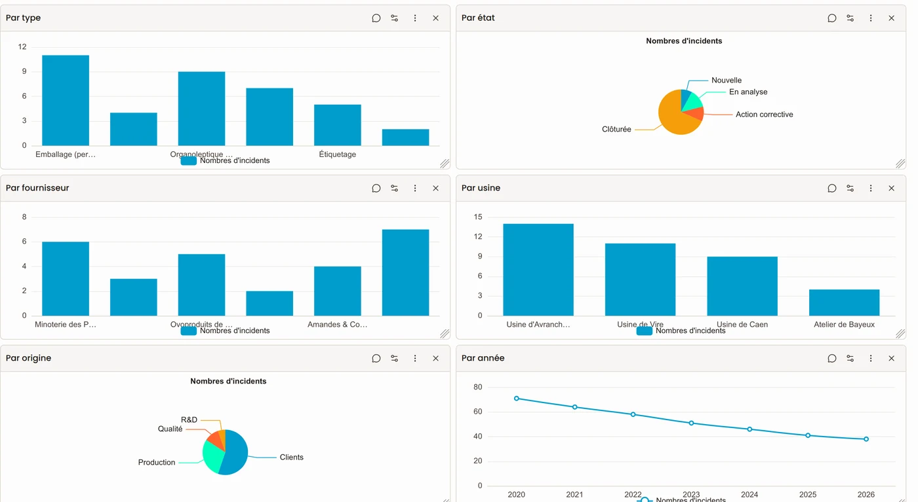Screen dimensions: 918x502
Task: Close the Par usine widget
Action: pyautogui.click(x=891, y=188)
